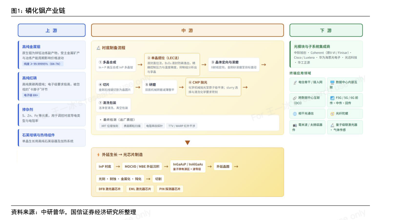The image size is (393, 220).
Task: Select step ⑥ CMP 抛光
Action: (x=213, y=87)
